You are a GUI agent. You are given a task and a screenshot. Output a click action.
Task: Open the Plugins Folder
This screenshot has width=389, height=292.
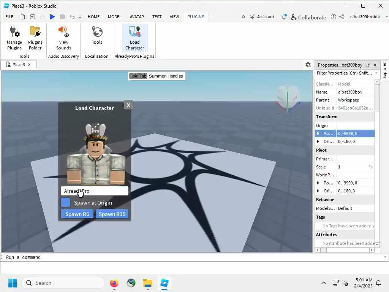tap(35, 38)
